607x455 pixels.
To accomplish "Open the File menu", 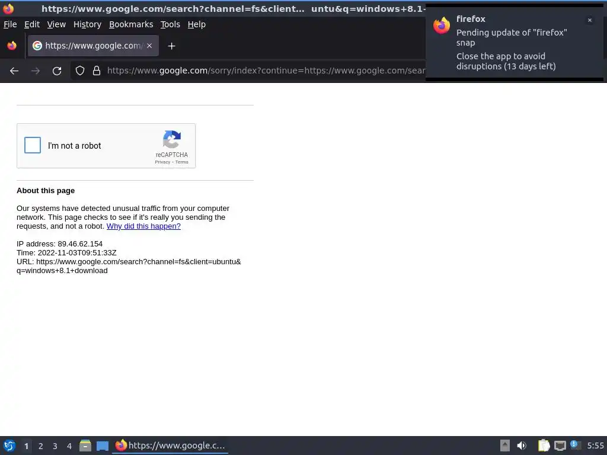I will [10, 24].
